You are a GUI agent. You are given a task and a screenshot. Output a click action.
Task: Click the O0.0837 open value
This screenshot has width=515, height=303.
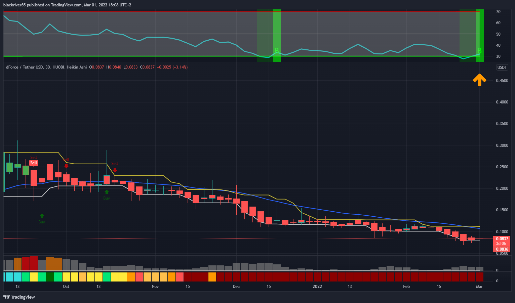[96, 67]
